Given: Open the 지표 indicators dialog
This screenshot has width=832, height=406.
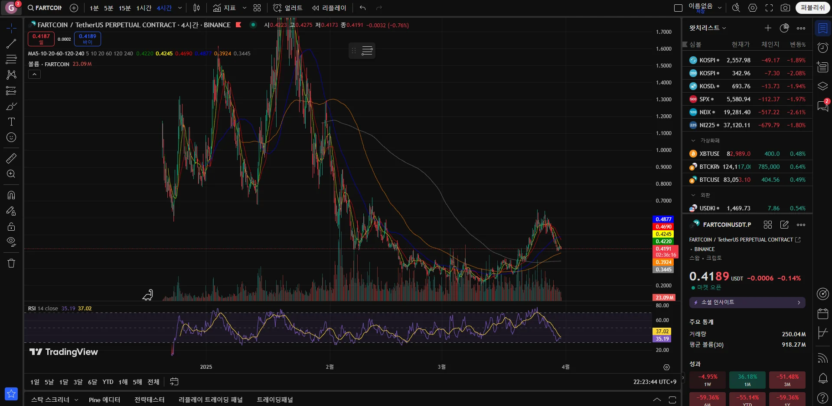Looking at the screenshot, I should click(225, 8).
